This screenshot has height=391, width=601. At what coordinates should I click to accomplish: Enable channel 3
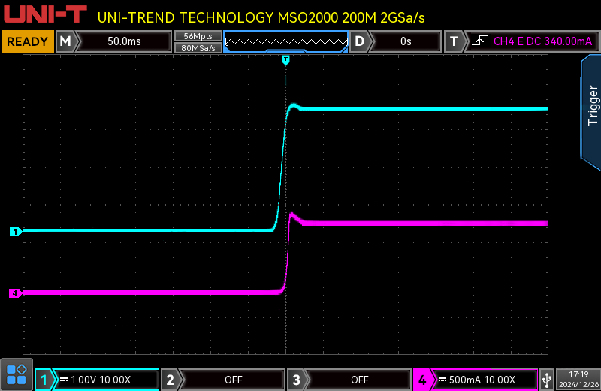click(x=349, y=380)
